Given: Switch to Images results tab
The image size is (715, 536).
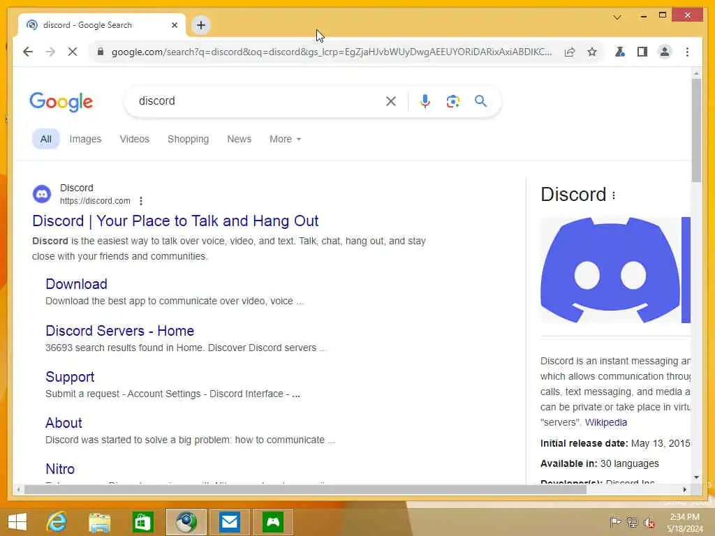Looking at the screenshot, I should click(85, 139).
